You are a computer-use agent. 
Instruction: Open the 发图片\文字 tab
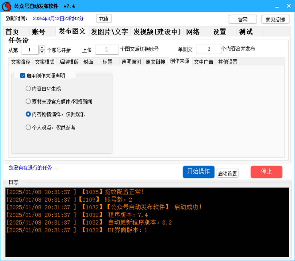coord(110,32)
